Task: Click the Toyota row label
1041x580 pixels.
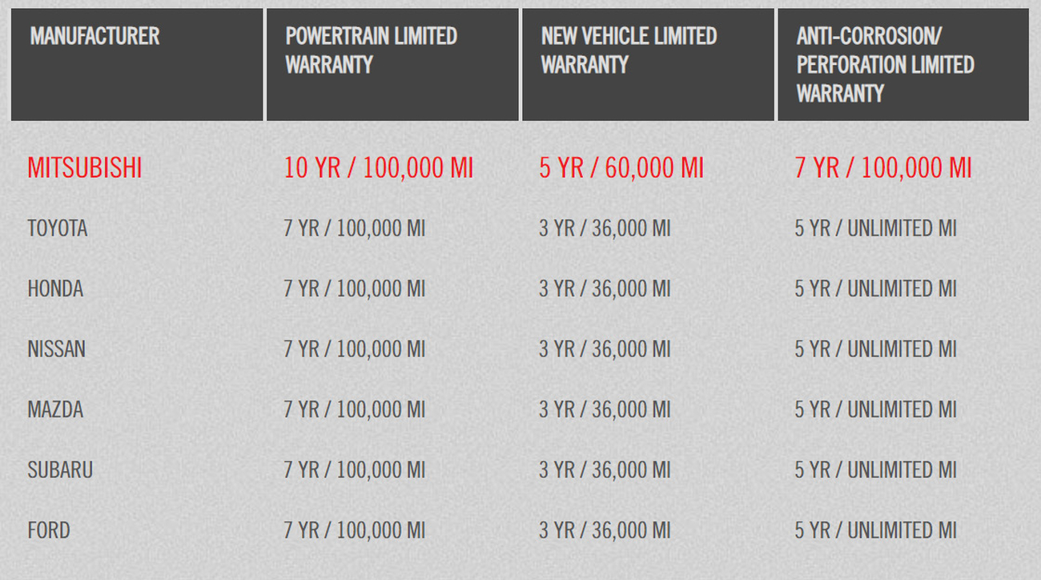Action: pyautogui.click(x=58, y=228)
